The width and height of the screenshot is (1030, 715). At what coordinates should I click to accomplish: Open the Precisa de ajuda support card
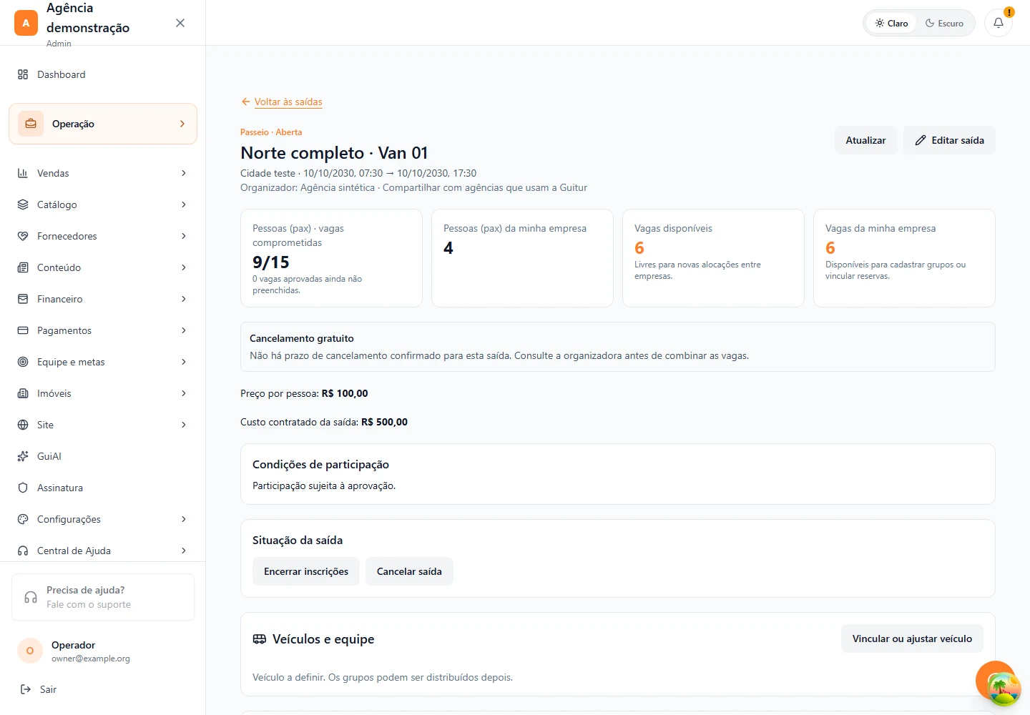tap(103, 597)
